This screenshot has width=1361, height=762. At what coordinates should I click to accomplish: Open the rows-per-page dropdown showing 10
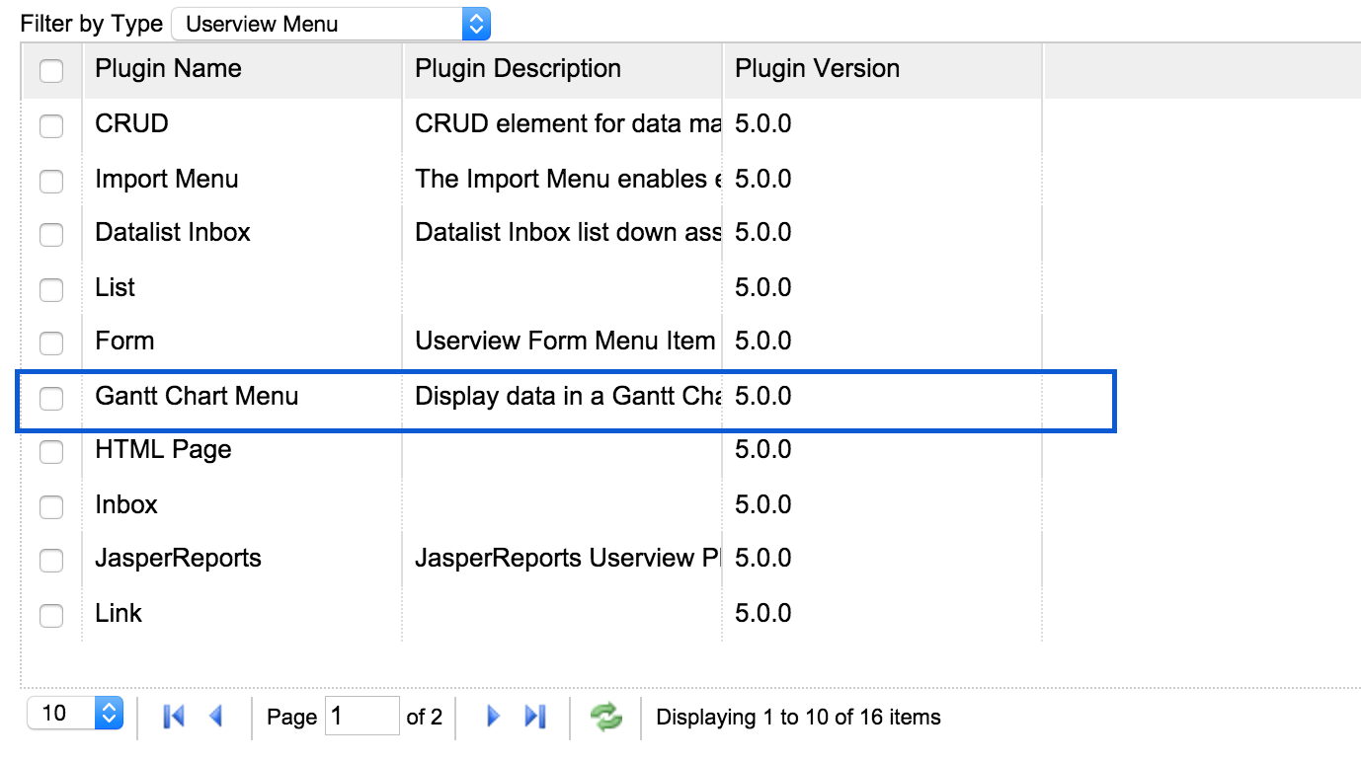tap(75, 713)
